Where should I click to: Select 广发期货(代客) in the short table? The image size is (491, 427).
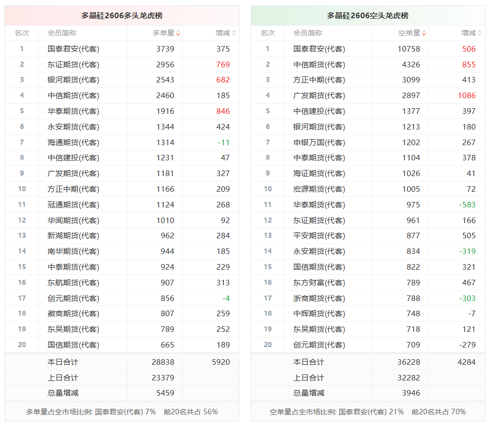[319, 96]
